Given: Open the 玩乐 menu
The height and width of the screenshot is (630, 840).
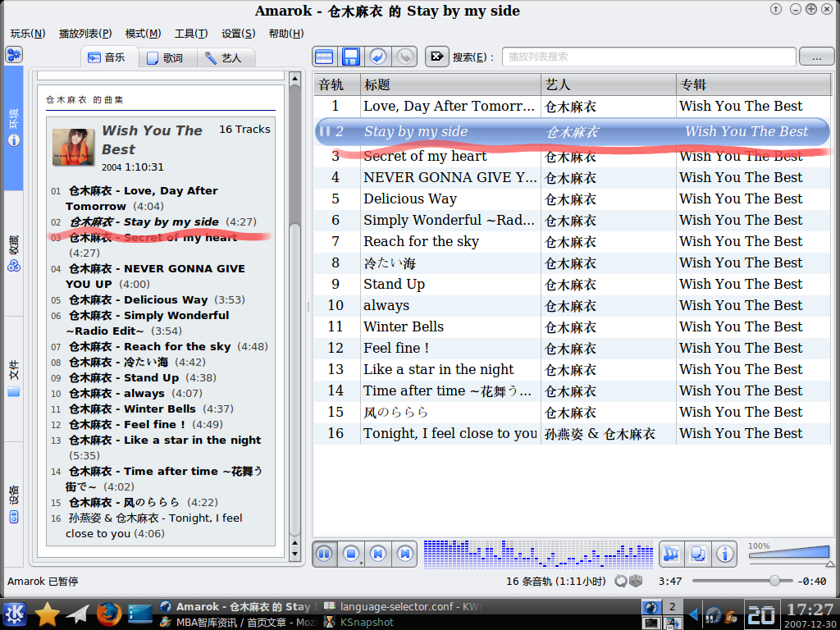Looking at the screenshot, I should pyautogui.click(x=28, y=34).
